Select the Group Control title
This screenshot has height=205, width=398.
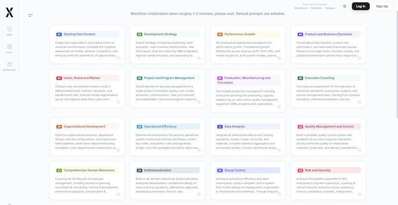[235, 170]
